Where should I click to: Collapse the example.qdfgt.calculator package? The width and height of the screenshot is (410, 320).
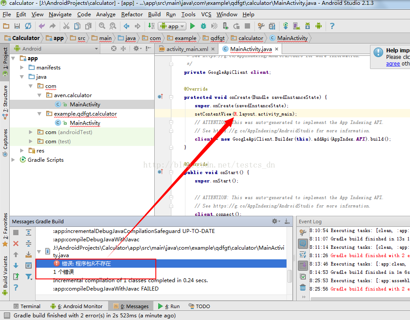coord(40,114)
